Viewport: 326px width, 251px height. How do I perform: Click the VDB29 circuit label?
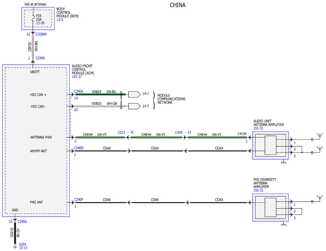96,92
